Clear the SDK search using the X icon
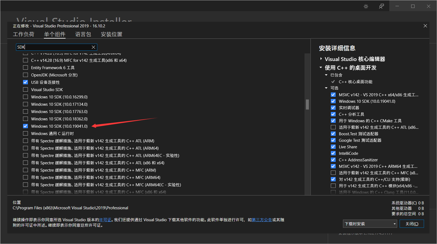The image size is (437, 244). pyautogui.click(x=93, y=47)
